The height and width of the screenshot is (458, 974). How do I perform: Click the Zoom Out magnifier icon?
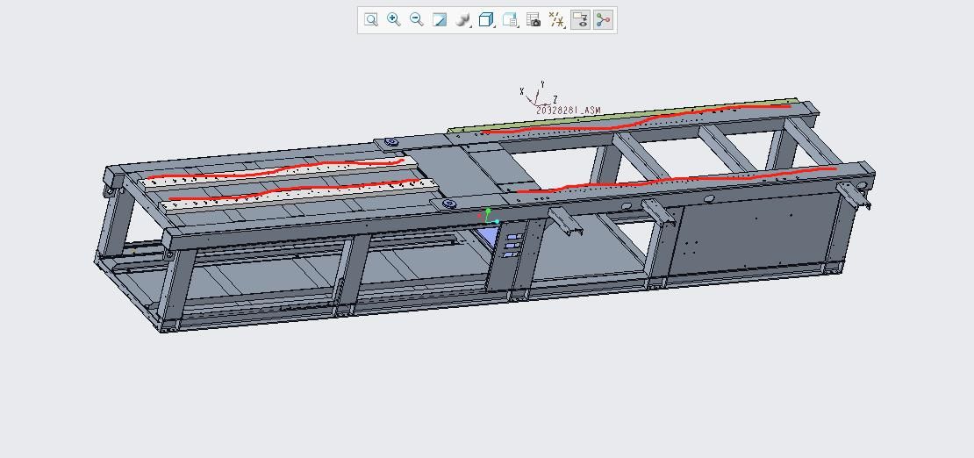(417, 19)
